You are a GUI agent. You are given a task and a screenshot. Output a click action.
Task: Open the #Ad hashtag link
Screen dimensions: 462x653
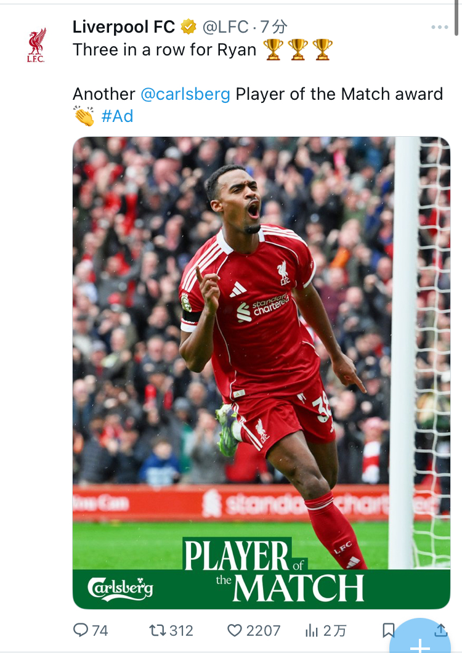[x=117, y=116]
